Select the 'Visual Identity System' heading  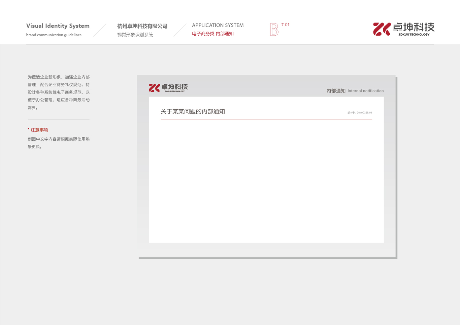coord(58,26)
